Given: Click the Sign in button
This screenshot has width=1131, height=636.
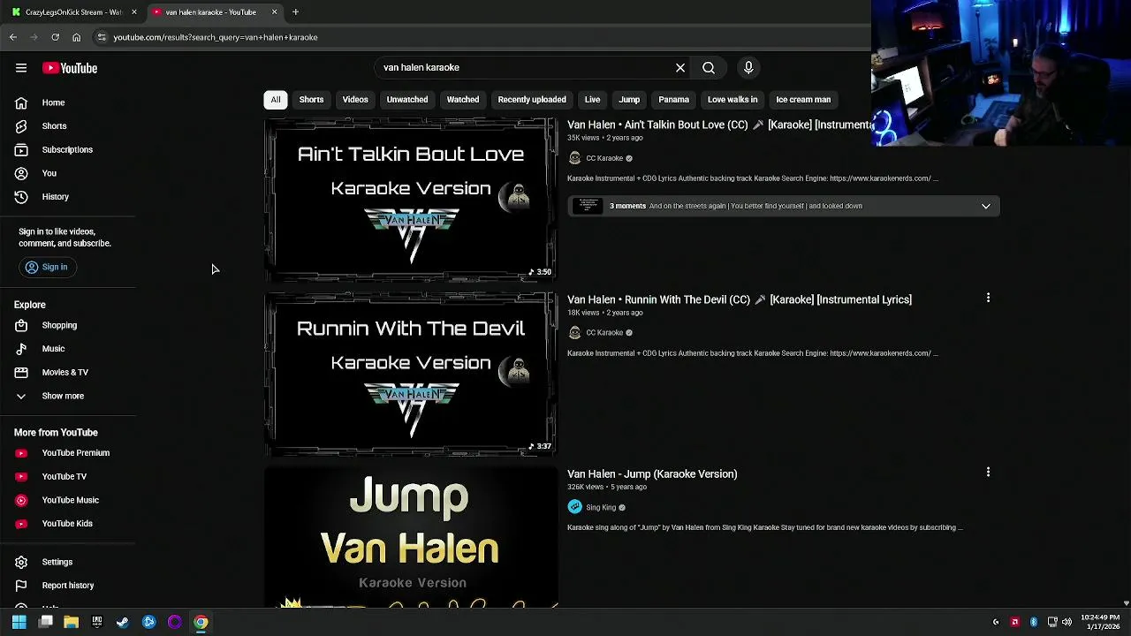Looking at the screenshot, I should 47,267.
